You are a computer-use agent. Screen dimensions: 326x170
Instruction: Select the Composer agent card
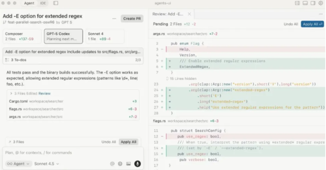click(x=22, y=36)
